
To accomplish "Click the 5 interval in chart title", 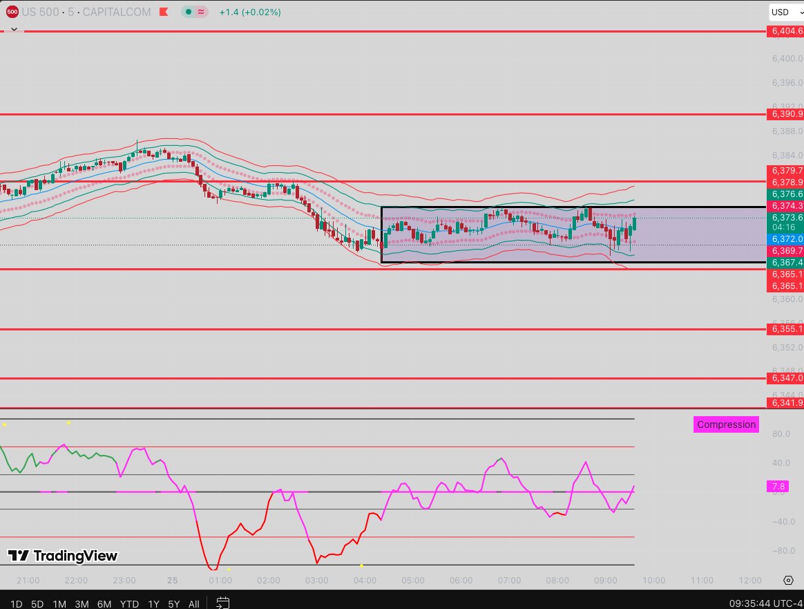I will tap(70, 12).
